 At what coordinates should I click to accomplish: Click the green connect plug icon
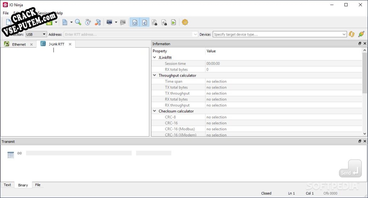pyautogui.click(x=361, y=34)
